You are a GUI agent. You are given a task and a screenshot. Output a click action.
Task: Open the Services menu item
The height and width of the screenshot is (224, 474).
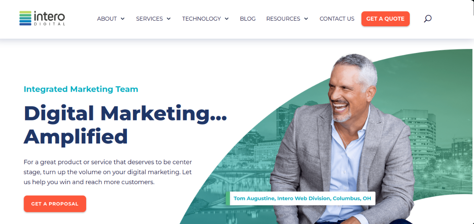pyautogui.click(x=149, y=19)
